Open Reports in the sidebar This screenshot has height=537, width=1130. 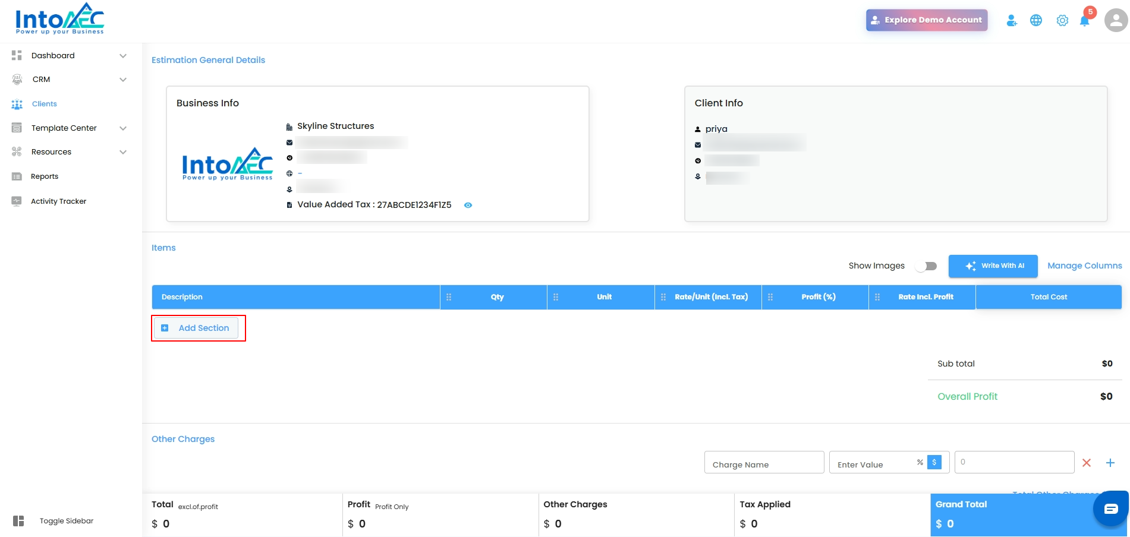point(45,176)
